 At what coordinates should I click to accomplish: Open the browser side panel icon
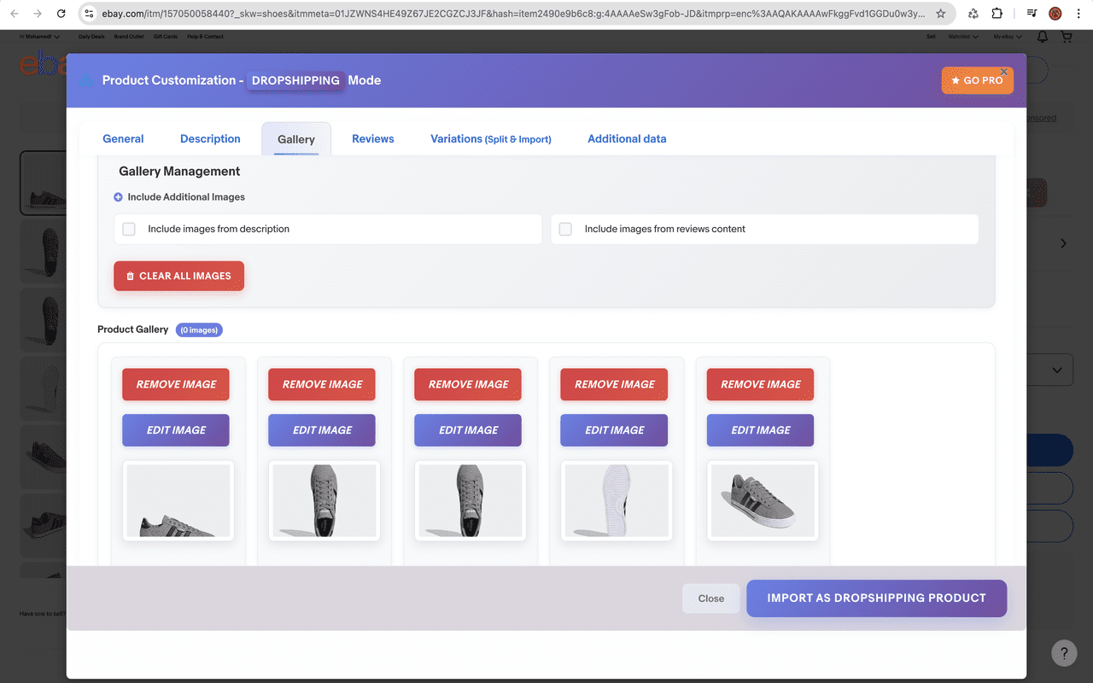coord(1031,15)
